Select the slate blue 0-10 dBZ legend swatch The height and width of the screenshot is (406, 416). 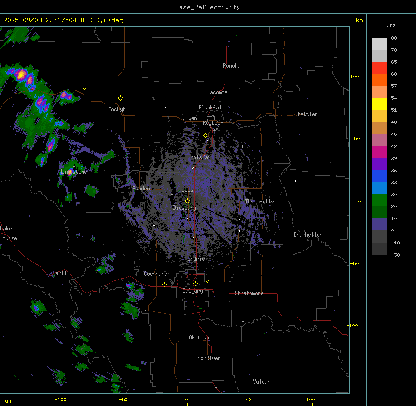click(379, 225)
